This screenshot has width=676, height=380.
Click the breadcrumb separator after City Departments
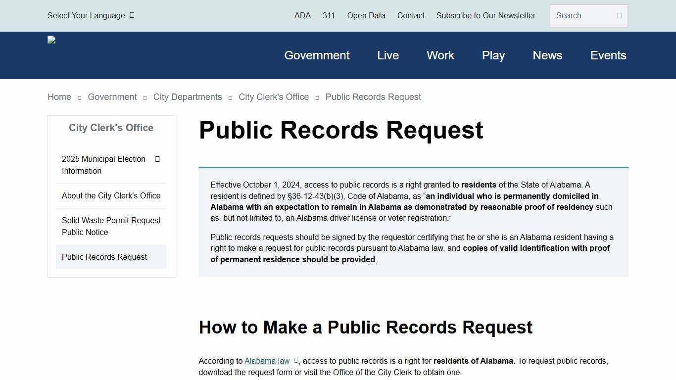(230, 97)
